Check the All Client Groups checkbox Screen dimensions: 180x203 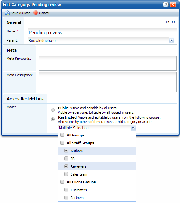pyautogui.click(x=62, y=182)
